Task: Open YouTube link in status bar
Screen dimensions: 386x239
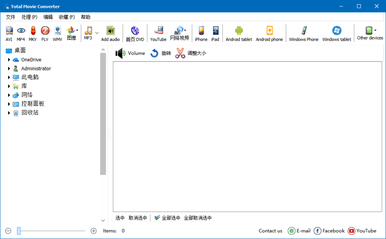Action: pos(362,231)
